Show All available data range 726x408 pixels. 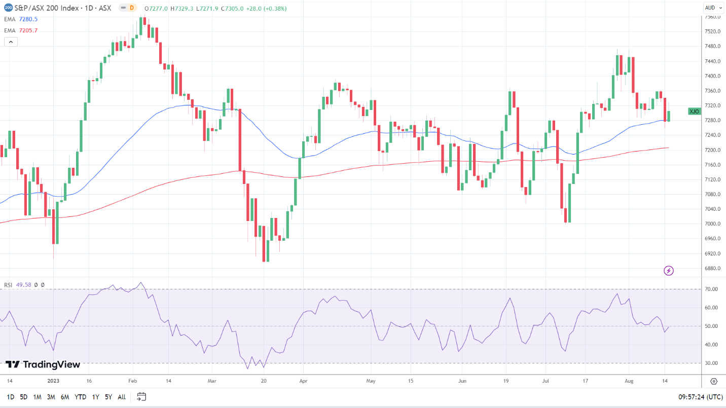point(122,397)
